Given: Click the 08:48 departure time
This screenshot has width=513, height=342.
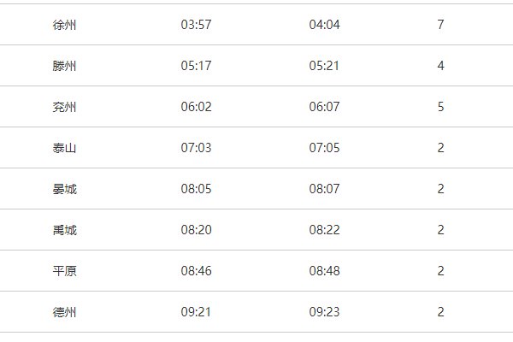Looking at the screenshot, I should [324, 271].
